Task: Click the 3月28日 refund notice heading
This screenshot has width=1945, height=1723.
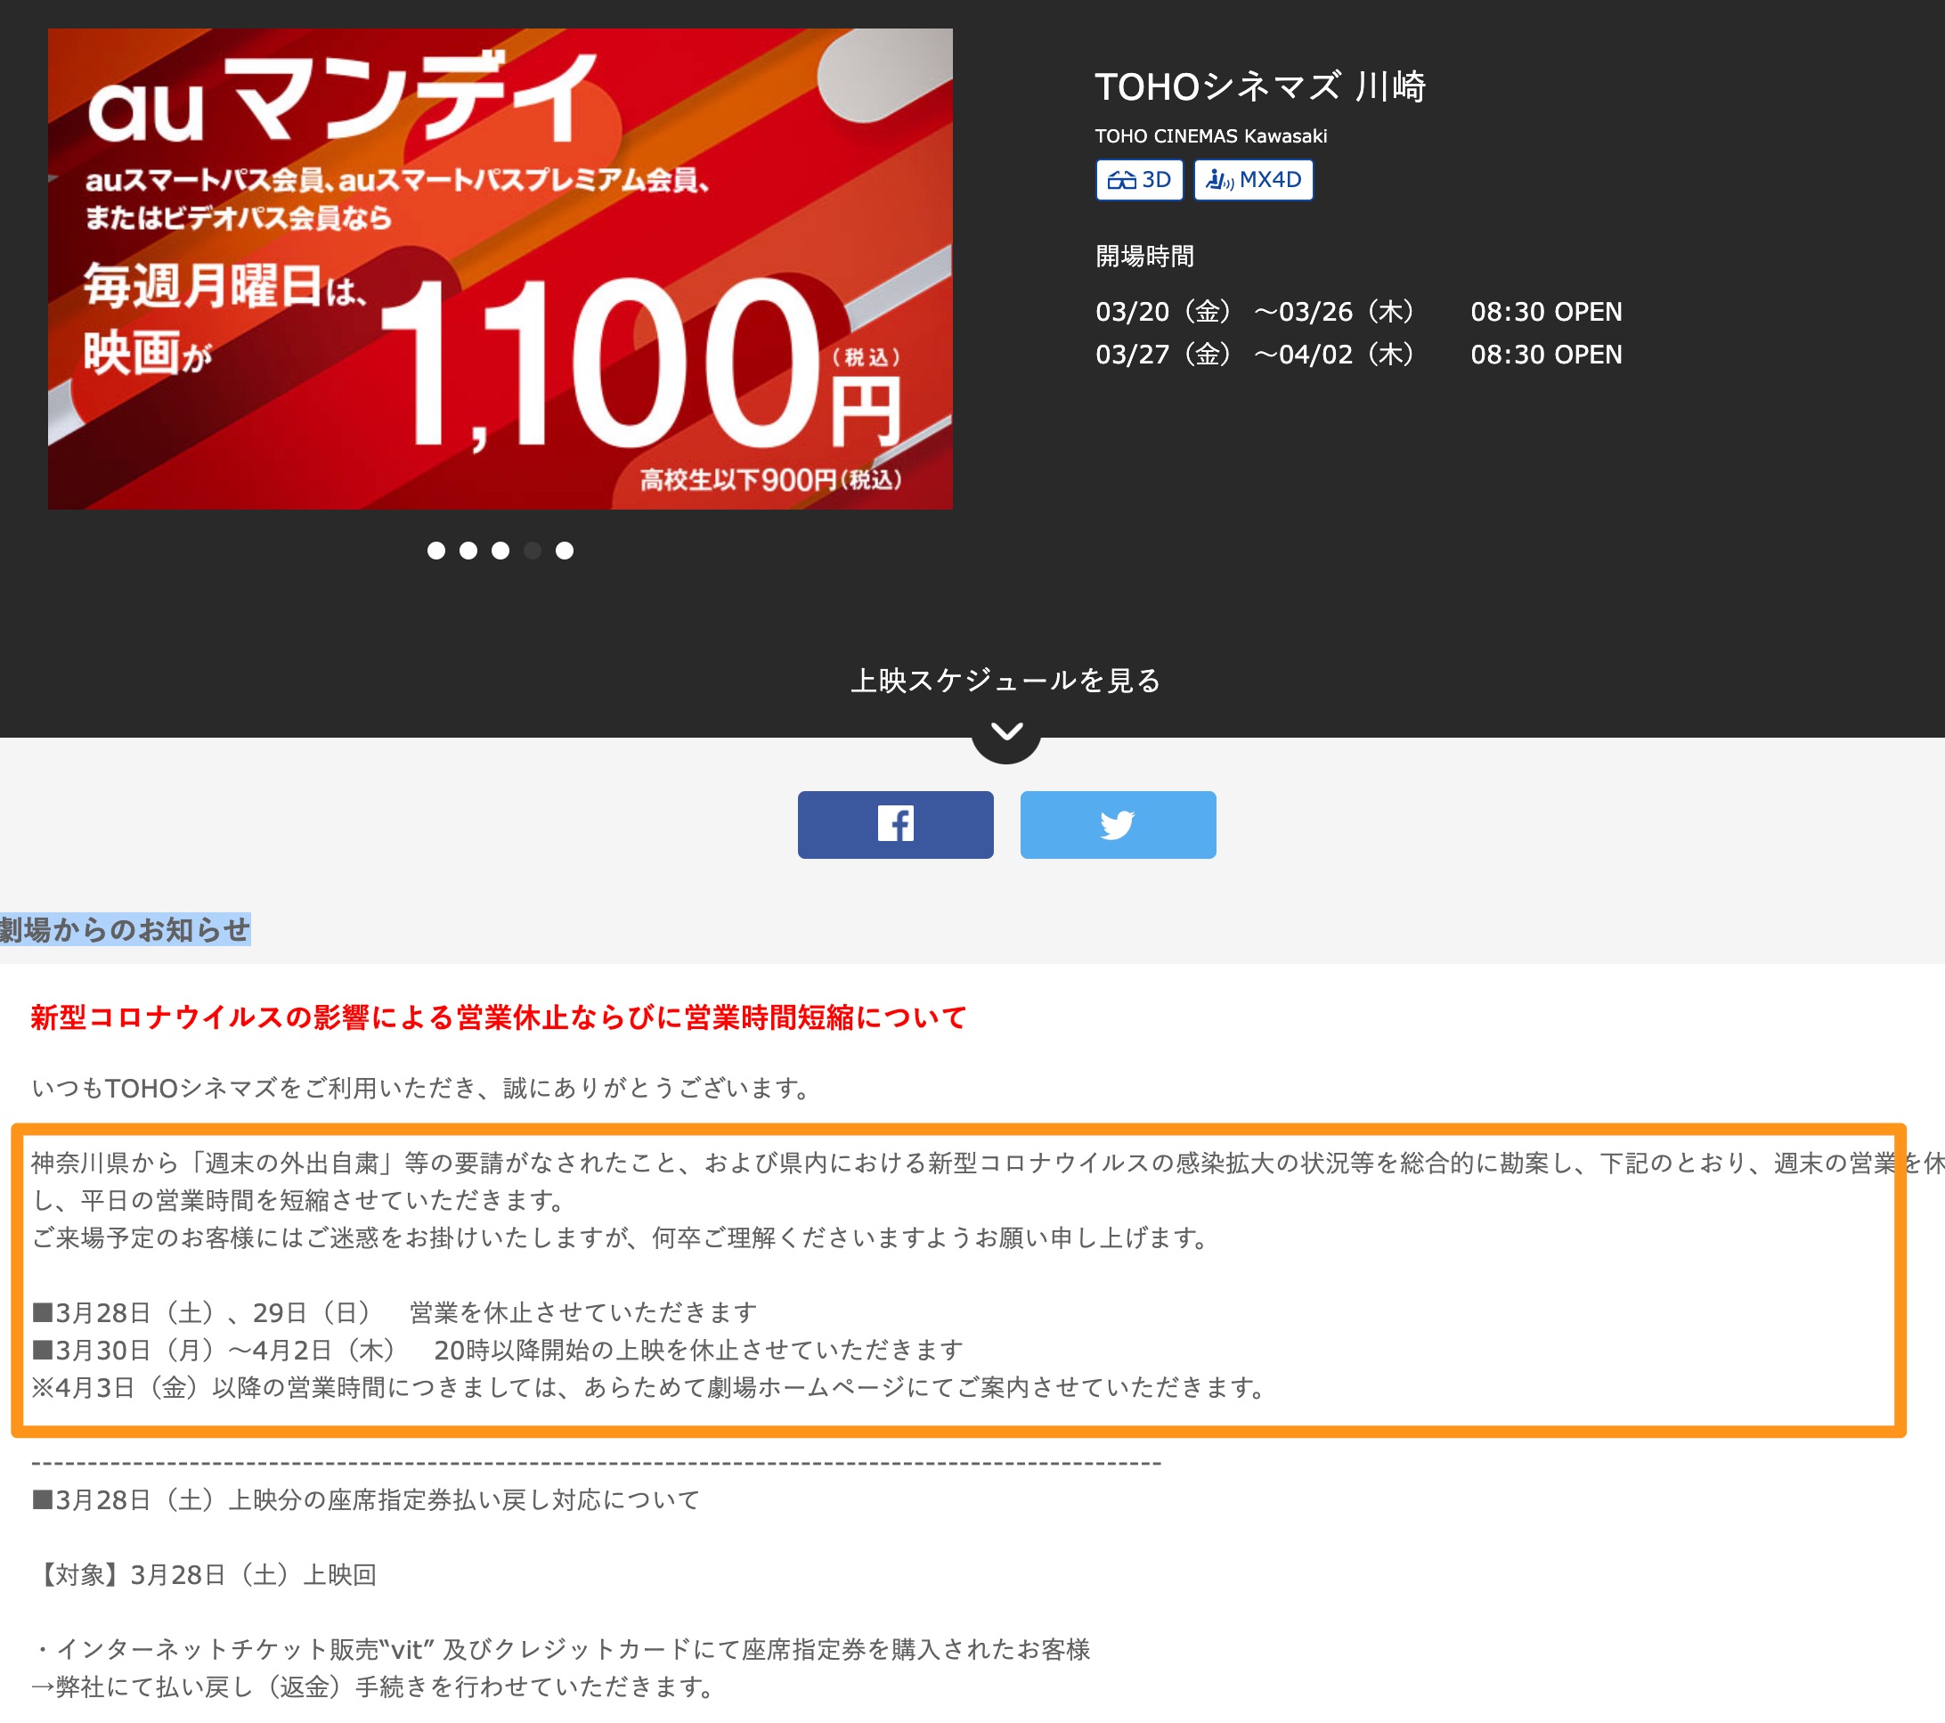Action: [x=365, y=1500]
